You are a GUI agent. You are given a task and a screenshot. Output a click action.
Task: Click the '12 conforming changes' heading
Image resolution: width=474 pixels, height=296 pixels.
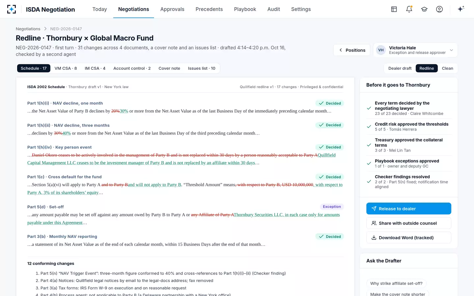[x=51, y=263]
